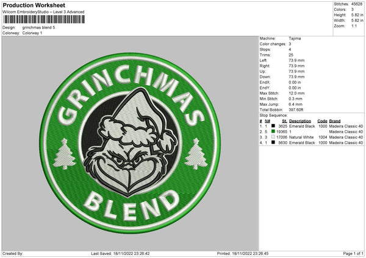
Task: Click the code 1004 in the Natural White row
Action: pos(323,137)
